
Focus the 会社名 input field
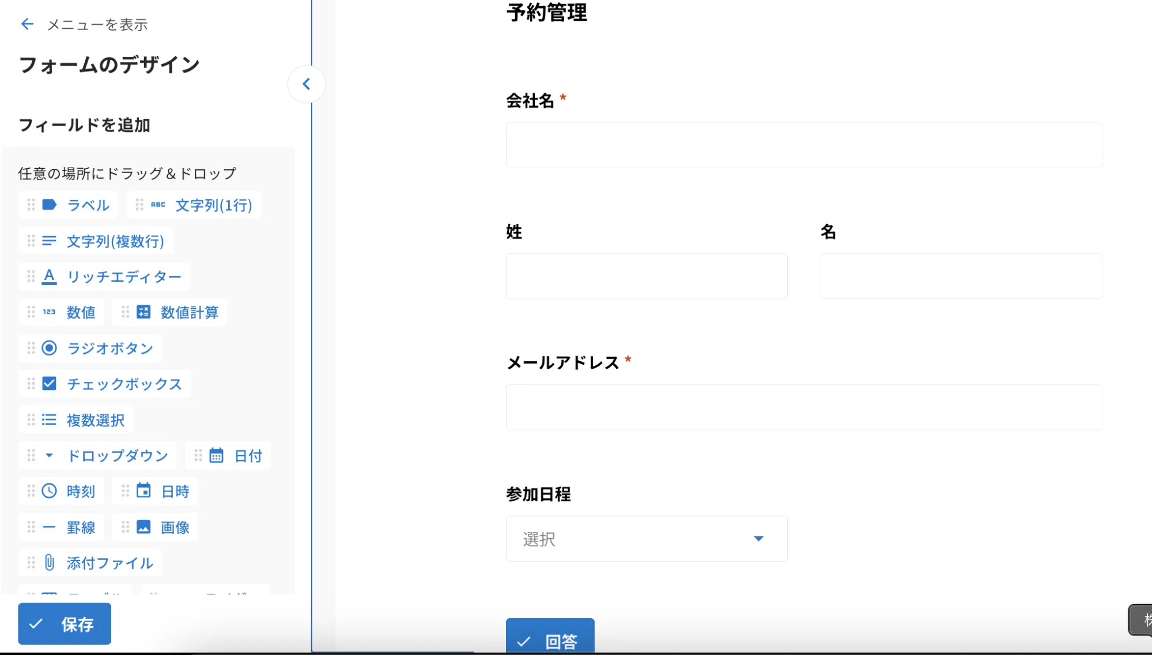804,145
